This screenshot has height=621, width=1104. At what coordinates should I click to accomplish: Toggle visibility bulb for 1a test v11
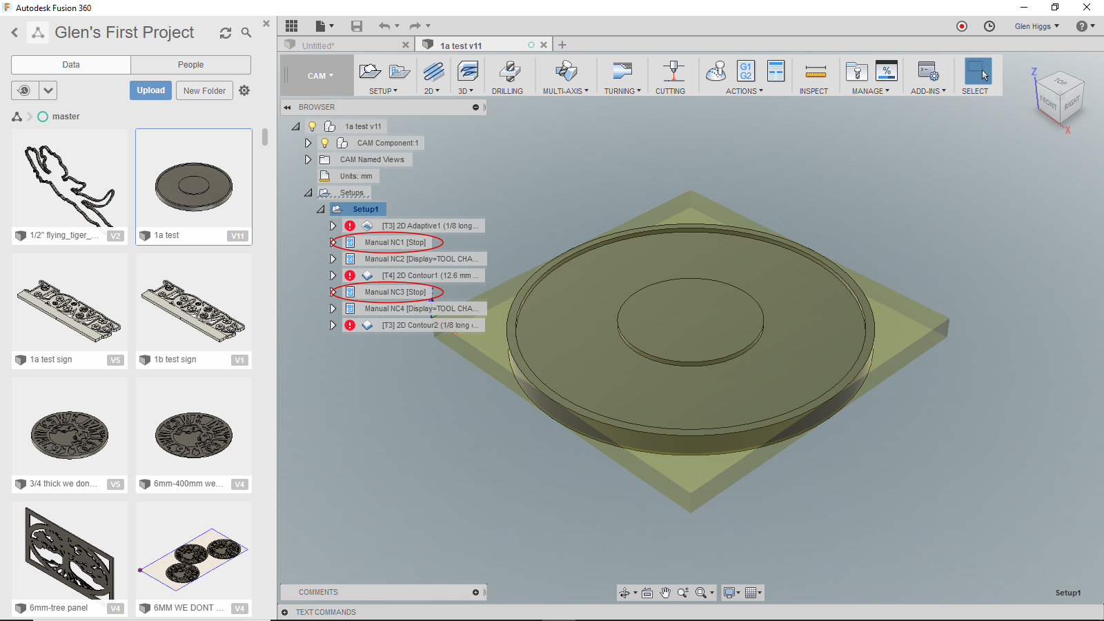(x=312, y=126)
